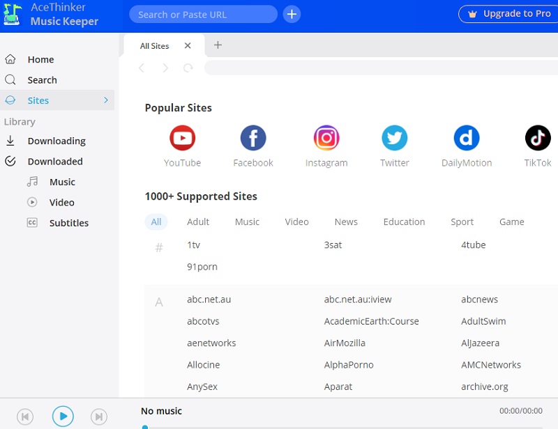The height and width of the screenshot is (429, 558).
Task: Reload the page with refresh icon
Action: click(188, 68)
